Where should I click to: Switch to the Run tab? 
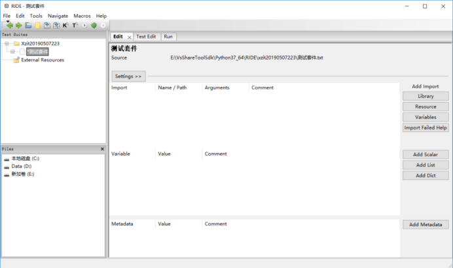point(168,37)
